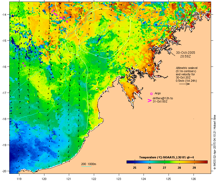Image resolution: width=218 pixels, height=181 pixels.
Task: Click the longitude label 124
Action: 144,179
